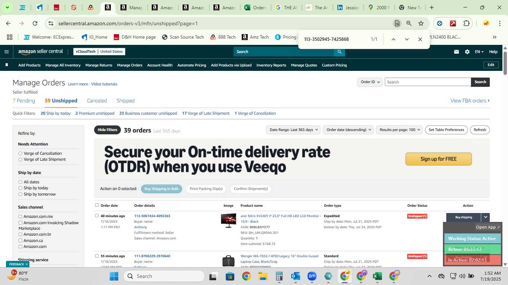Viewport: 508px width, 285px height.
Task: Open Date Range Last 365 days dropdown
Action: (293, 130)
